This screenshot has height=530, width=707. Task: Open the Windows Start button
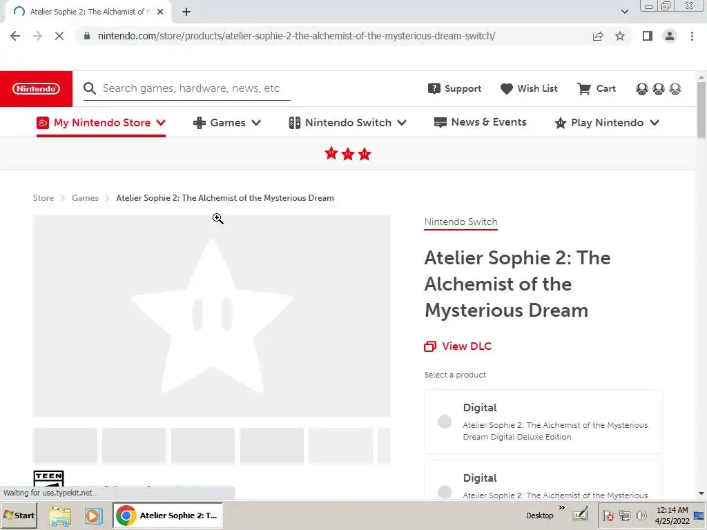19,515
